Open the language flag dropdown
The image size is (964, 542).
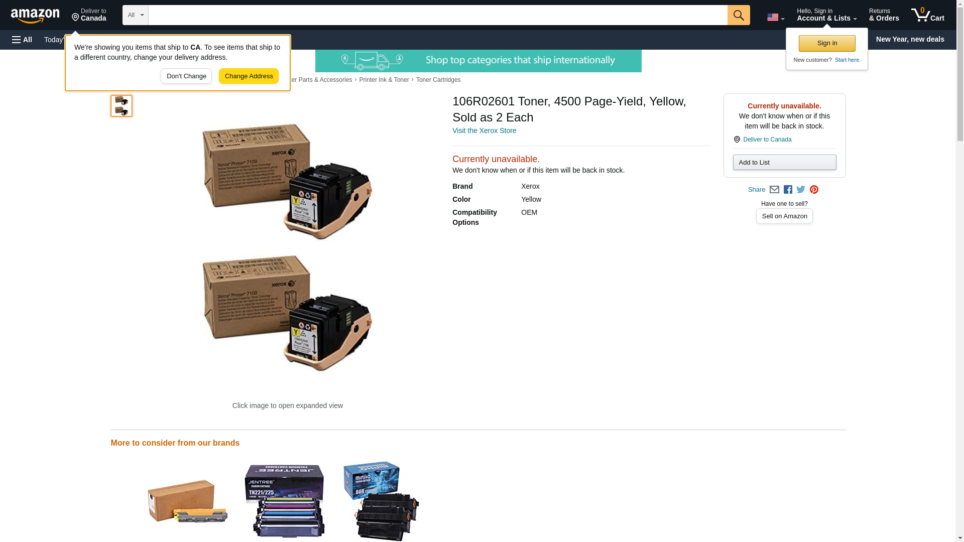pyautogui.click(x=775, y=17)
